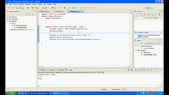169x95 pixels.
Task: Toggle Hide Non-Public Members green dot icon in Outline
Action: [156, 44]
